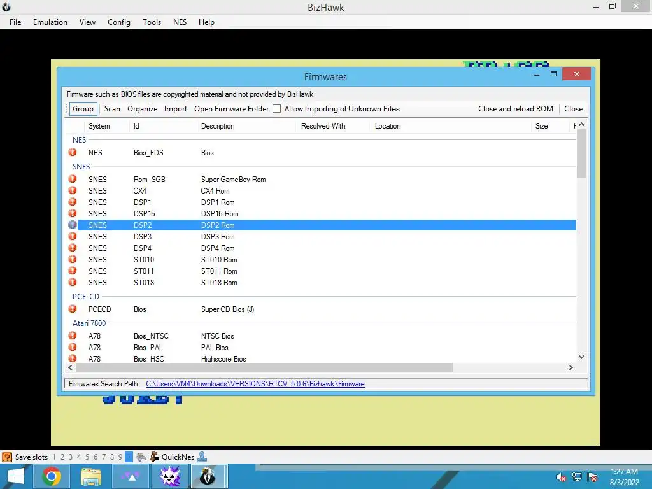Open the Windows Start menu
The height and width of the screenshot is (489, 652).
[16, 476]
